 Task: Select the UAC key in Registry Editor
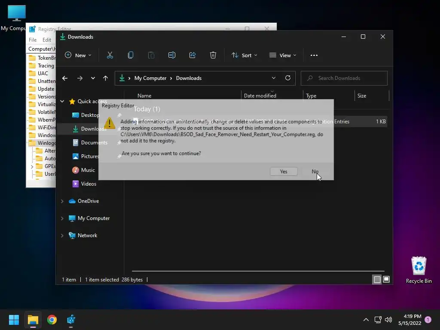point(39,73)
